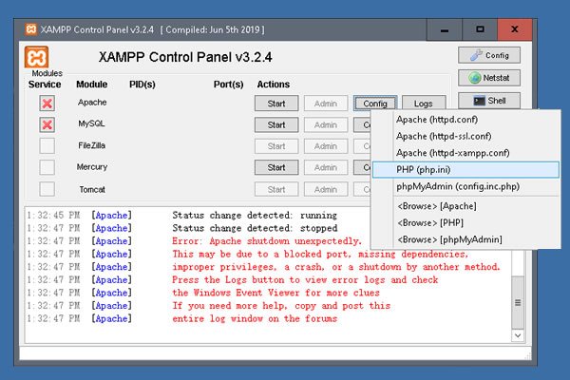570x380 pixels.
Task: Toggle the Tomcat service checkbox
Action: pos(47,189)
